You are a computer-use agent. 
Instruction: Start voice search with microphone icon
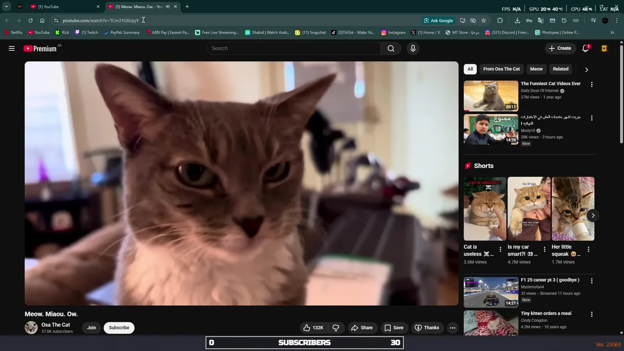click(x=413, y=48)
